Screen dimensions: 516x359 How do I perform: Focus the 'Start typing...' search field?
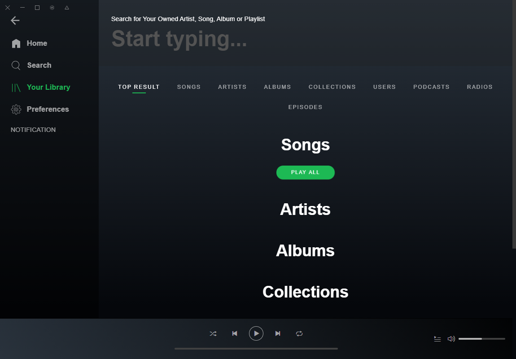179,39
